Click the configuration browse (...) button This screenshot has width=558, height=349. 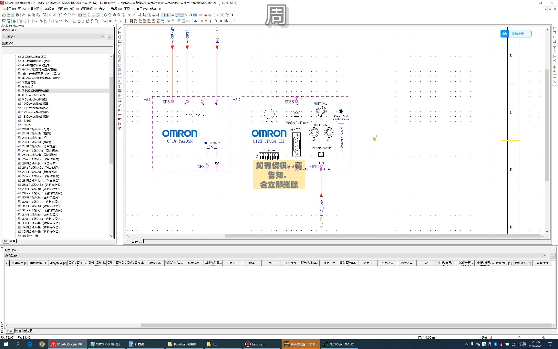pyautogui.click(x=553, y=256)
